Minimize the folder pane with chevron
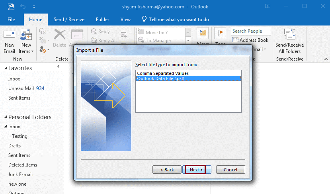The width and height of the screenshot is (330, 194). 58,67
